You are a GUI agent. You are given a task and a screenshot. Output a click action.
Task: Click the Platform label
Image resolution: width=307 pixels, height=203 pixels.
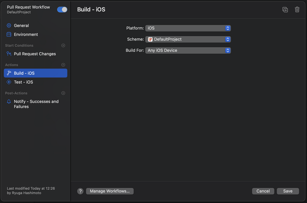click(135, 28)
